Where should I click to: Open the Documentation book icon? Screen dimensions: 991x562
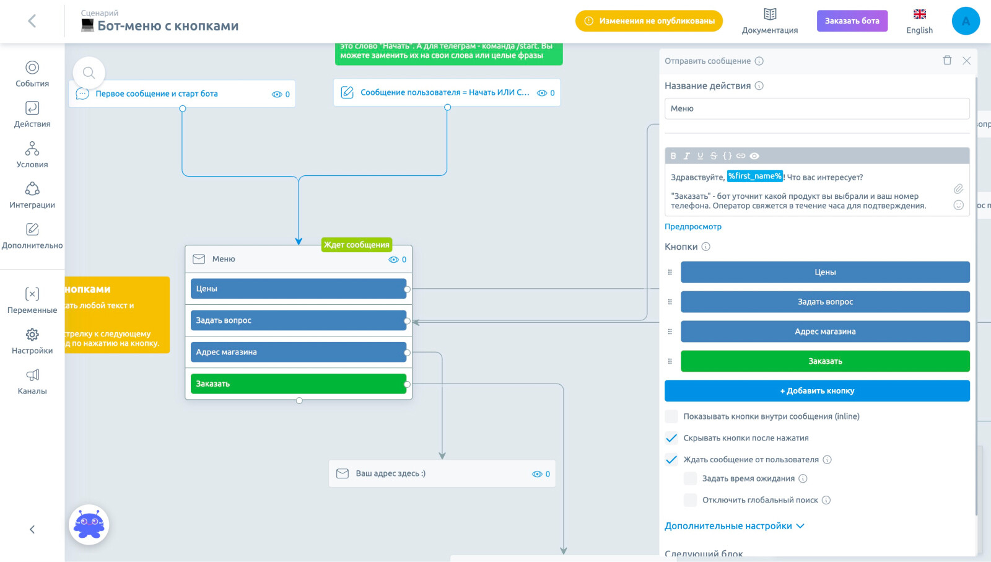(x=770, y=15)
